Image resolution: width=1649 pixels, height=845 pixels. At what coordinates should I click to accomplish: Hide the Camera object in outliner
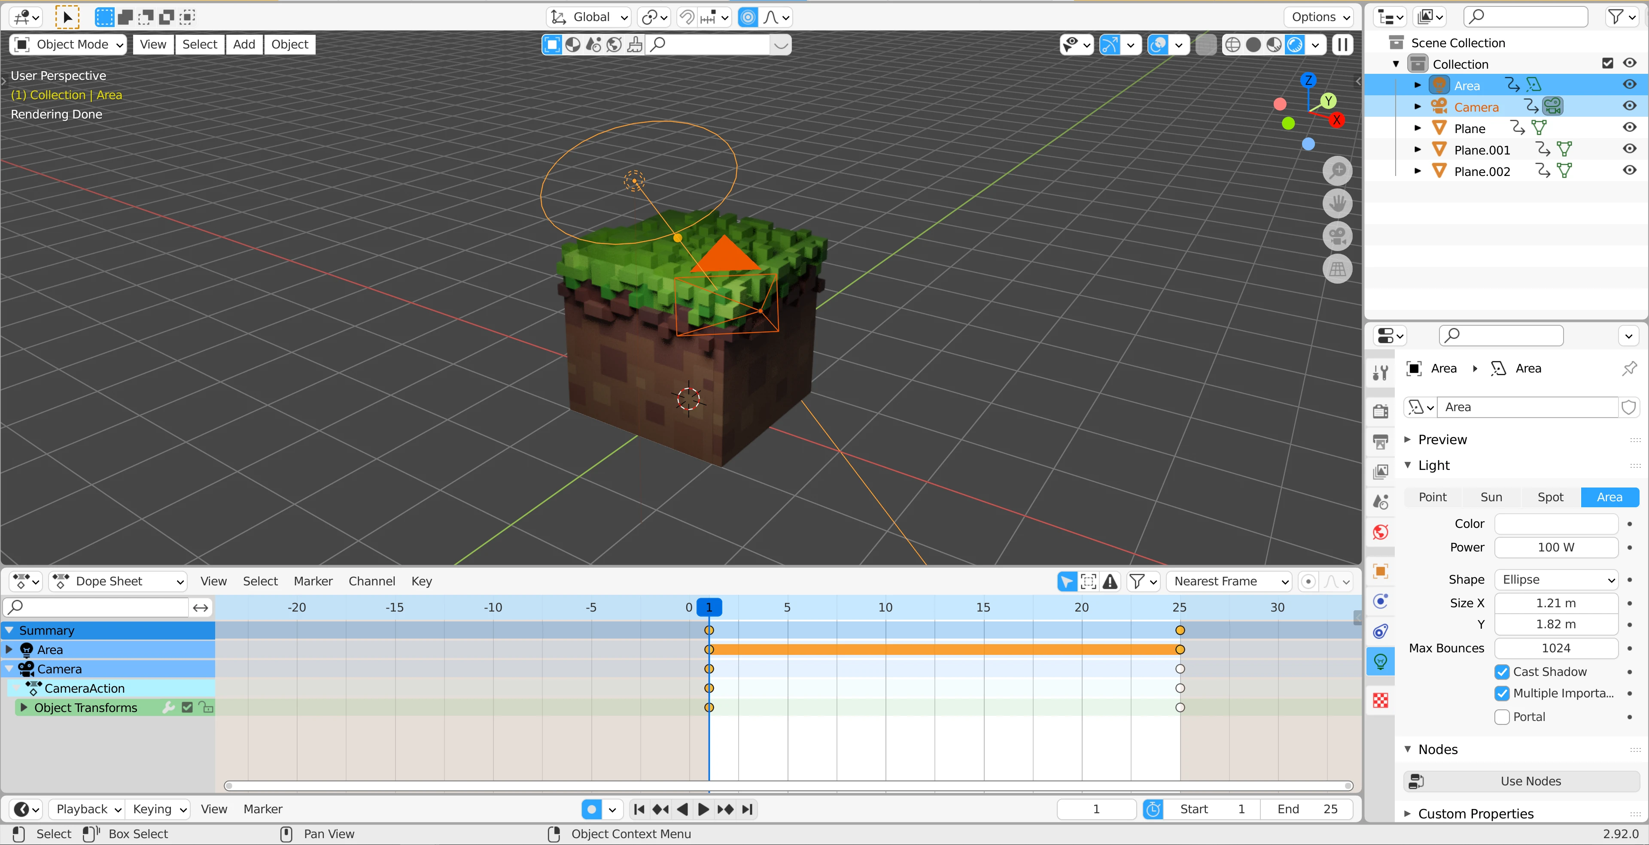click(1630, 106)
